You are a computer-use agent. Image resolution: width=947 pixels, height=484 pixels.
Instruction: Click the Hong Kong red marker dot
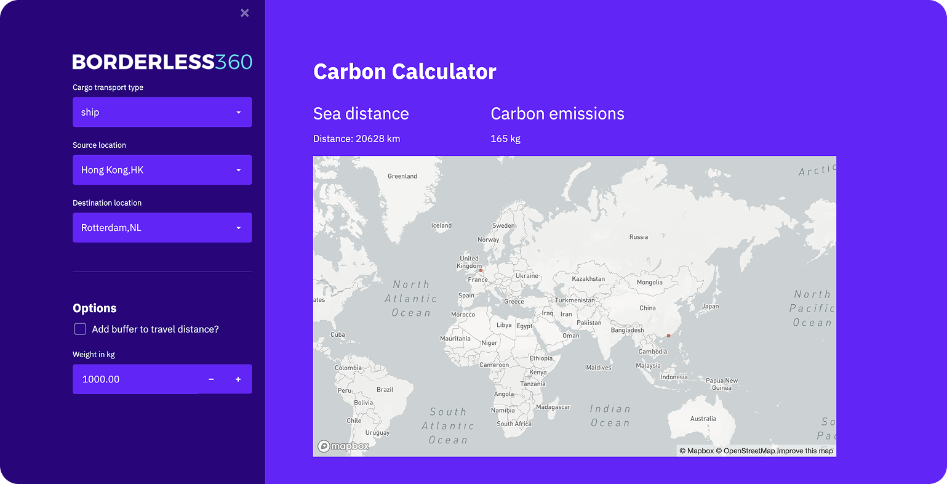669,336
